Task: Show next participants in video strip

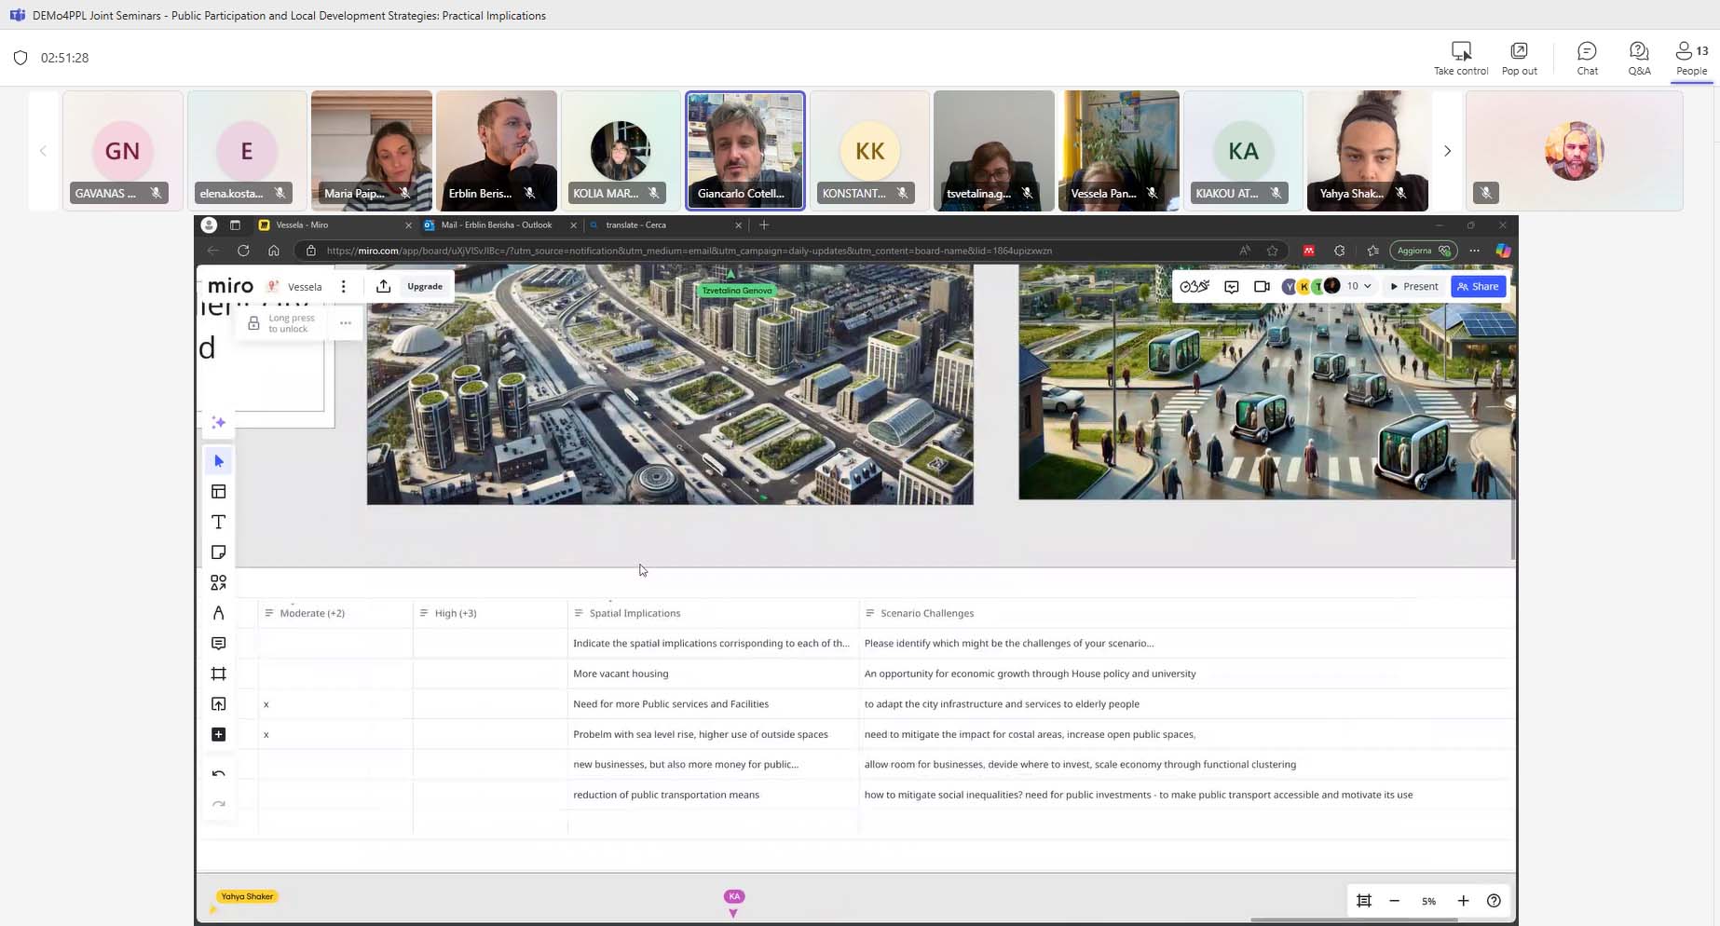Action: click(x=1447, y=151)
